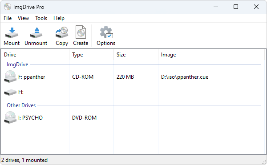Sort by the Type column header
Screen dimensions: 267x165
91,55
